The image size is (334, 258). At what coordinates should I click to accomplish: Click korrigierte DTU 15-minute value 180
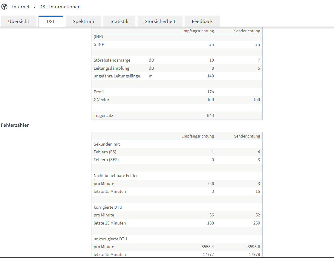click(x=210, y=223)
